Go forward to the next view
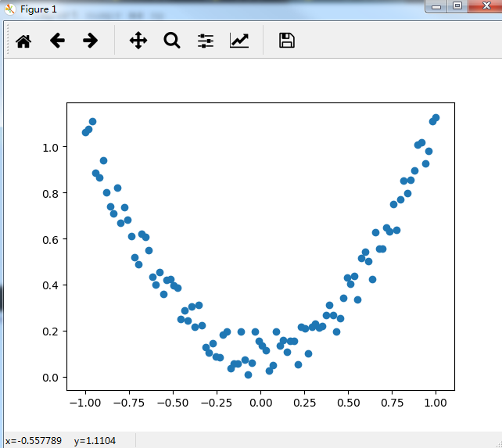Screen dimensions: 502x448 90,41
